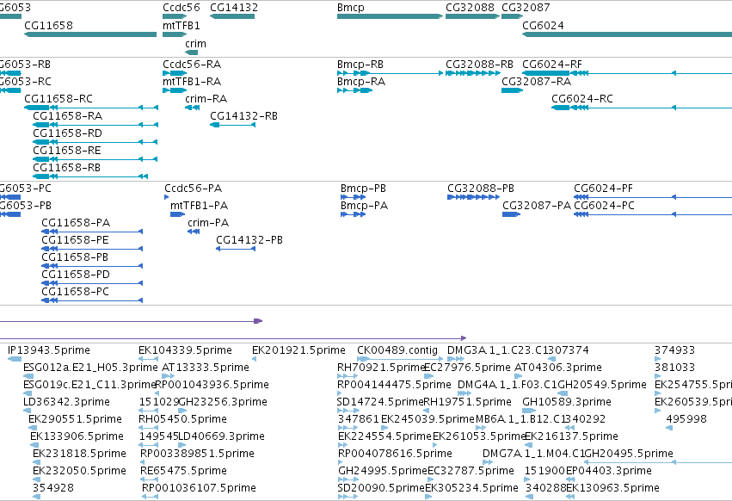Select transcript CG11658-RB

[x=90, y=176]
